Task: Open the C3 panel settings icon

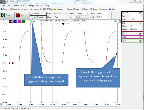Action: pos(141,37)
